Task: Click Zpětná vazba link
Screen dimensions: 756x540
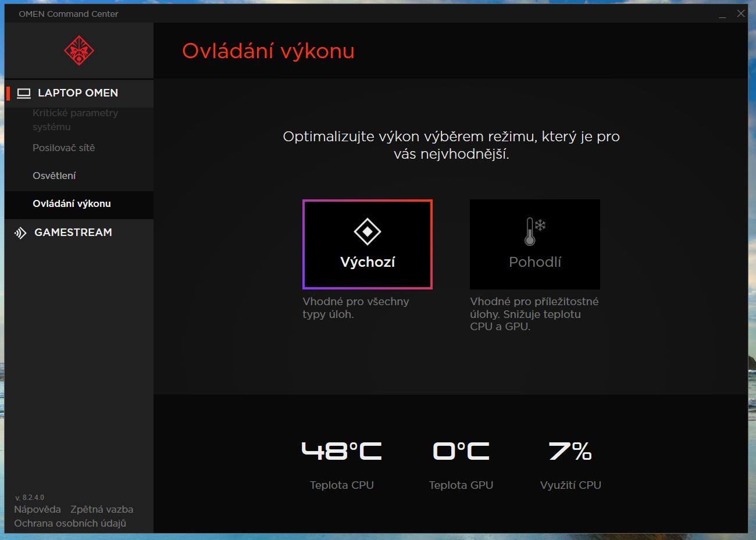Action: pos(102,509)
